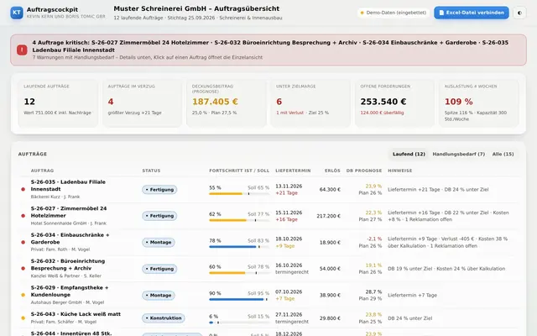Click the -2,1 % DB forecast value
The image size is (537, 336).
click(374, 239)
